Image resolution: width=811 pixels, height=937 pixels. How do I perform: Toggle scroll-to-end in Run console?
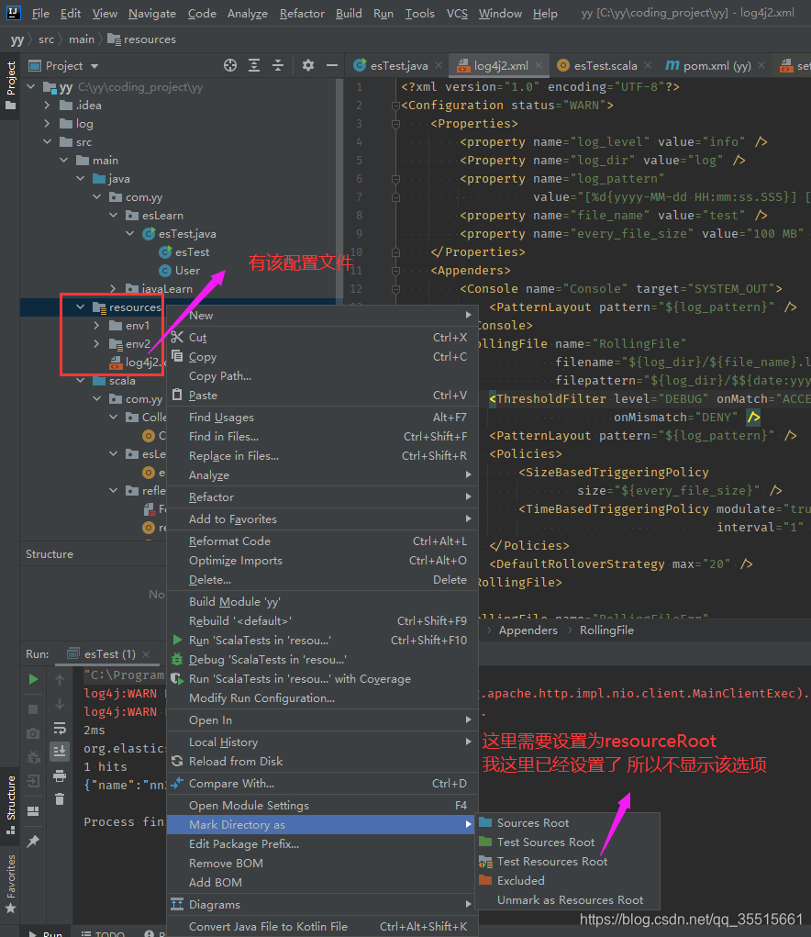pos(59,751)
